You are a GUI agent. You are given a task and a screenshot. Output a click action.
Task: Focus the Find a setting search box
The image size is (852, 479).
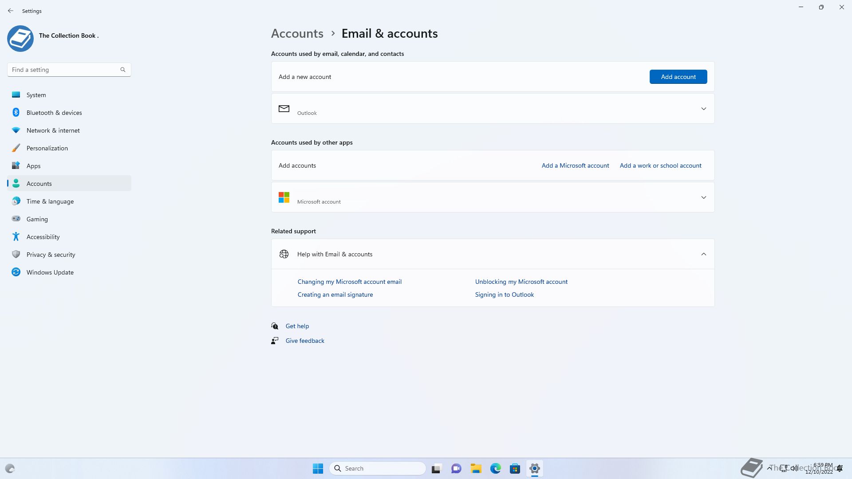[69, 70]
